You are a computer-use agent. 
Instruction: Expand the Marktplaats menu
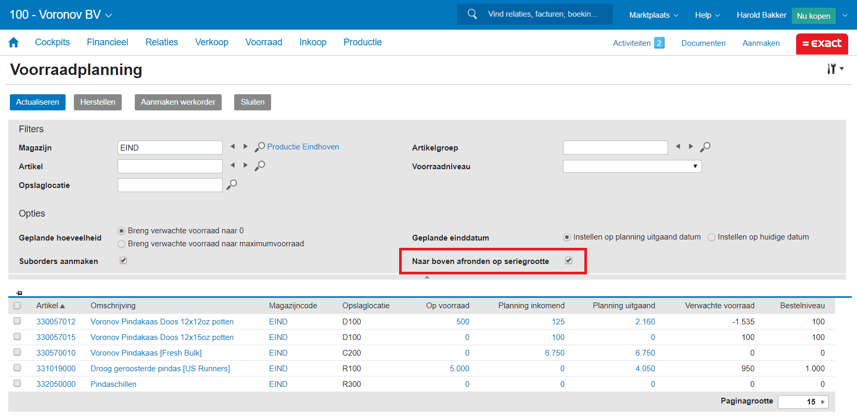(653, 15)
